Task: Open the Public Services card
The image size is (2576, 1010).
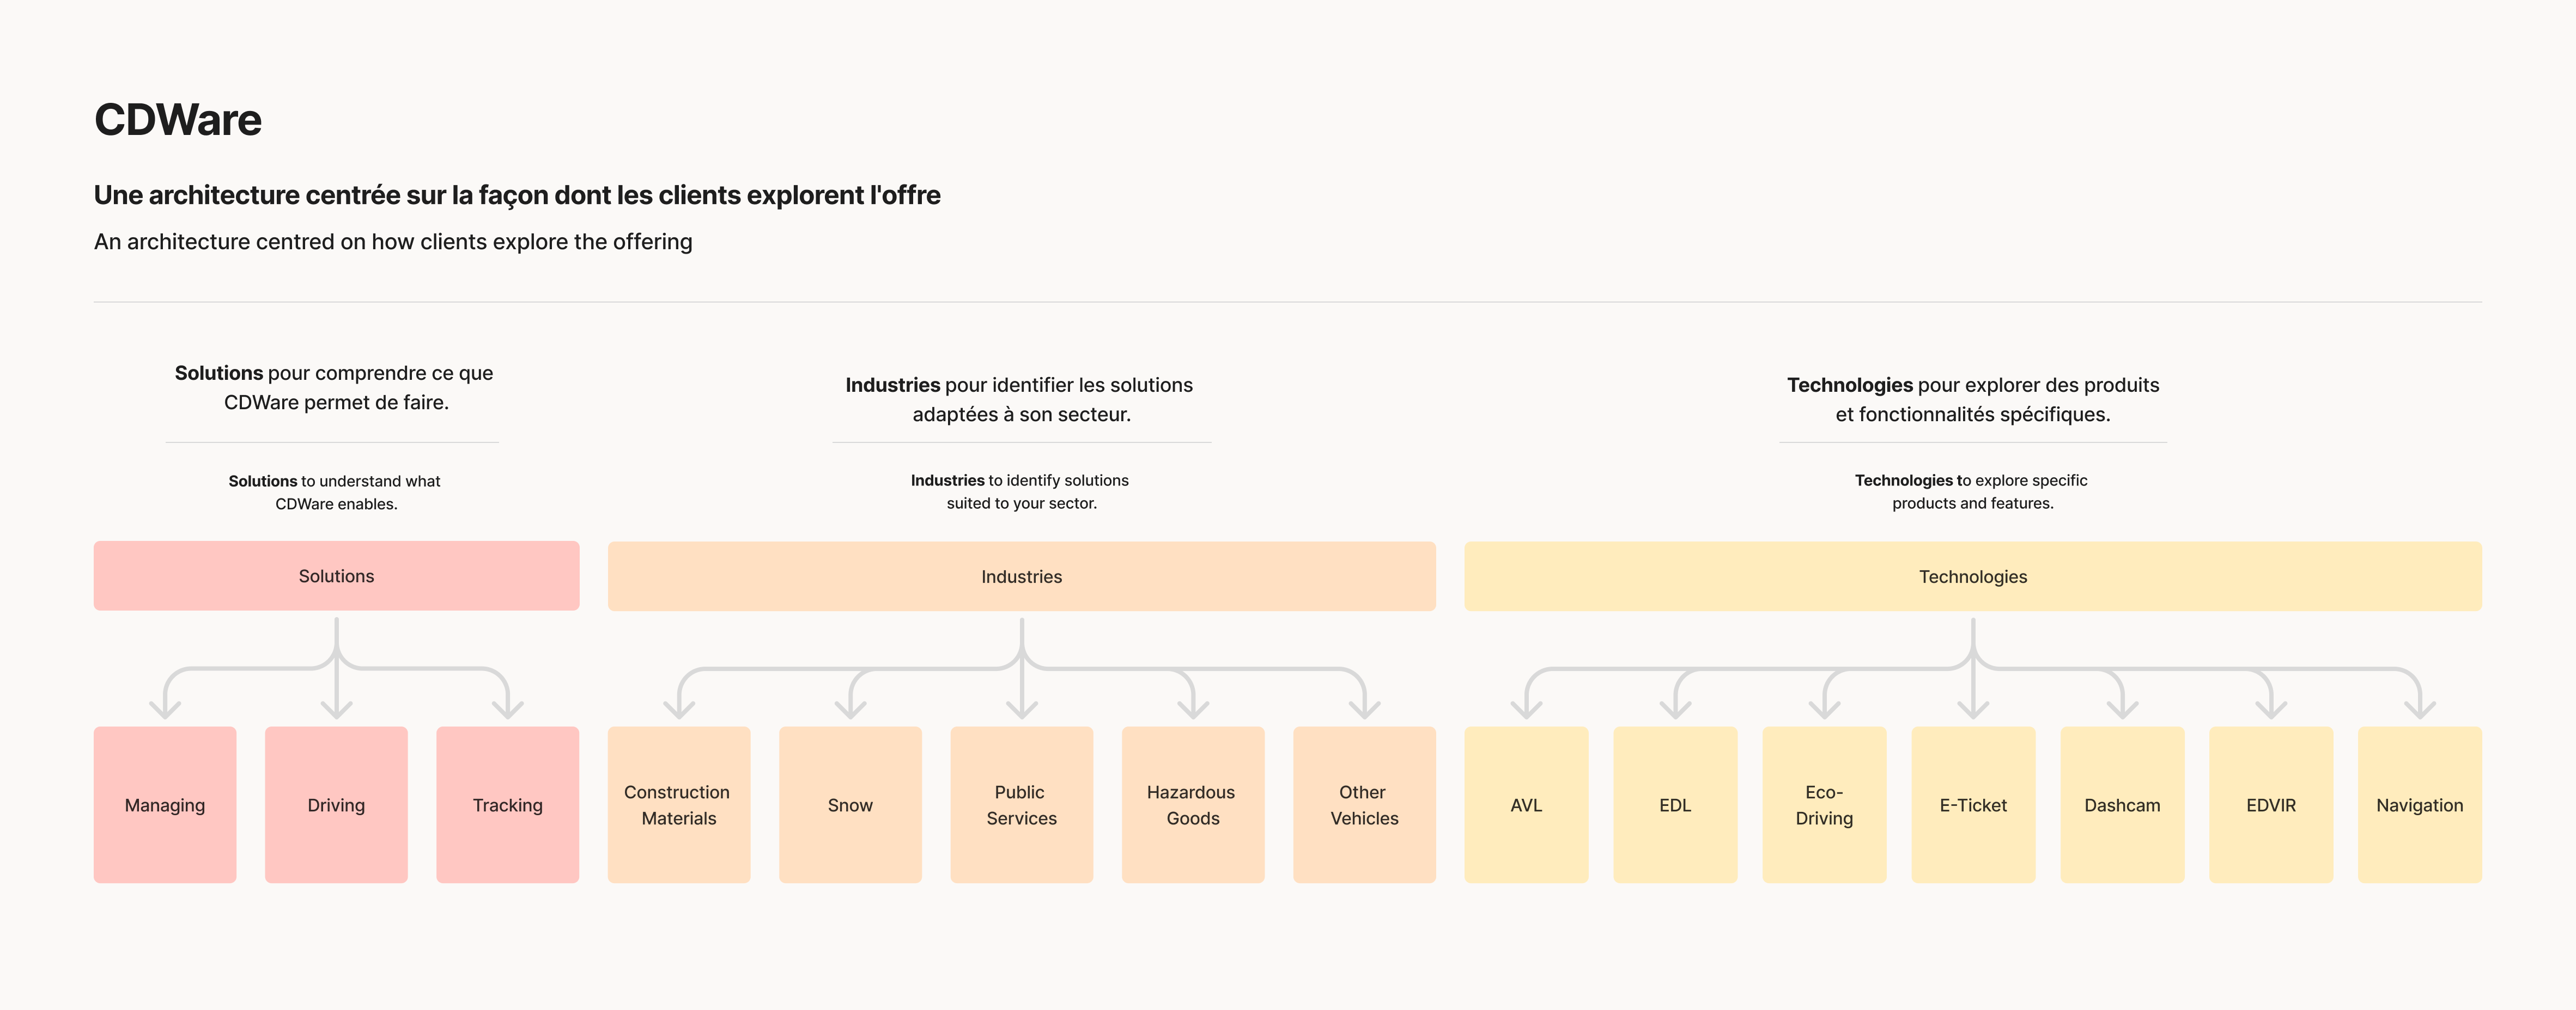Action: [x=1021, y=804]
